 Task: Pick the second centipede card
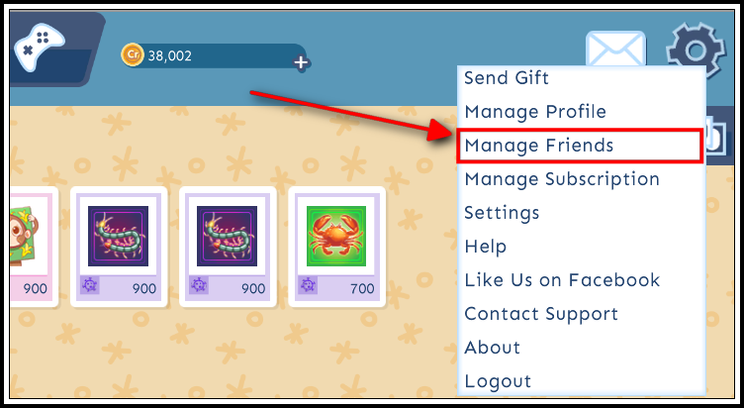(x=228, y=247)
